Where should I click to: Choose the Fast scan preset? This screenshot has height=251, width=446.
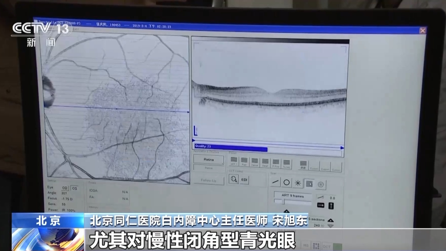click(244, 161)
